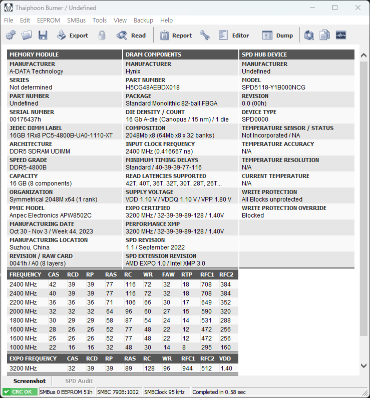Screen dimensions: 370x398
Task: Click the Completed in 0.58 sec status
Action: [x=219, y=391]
